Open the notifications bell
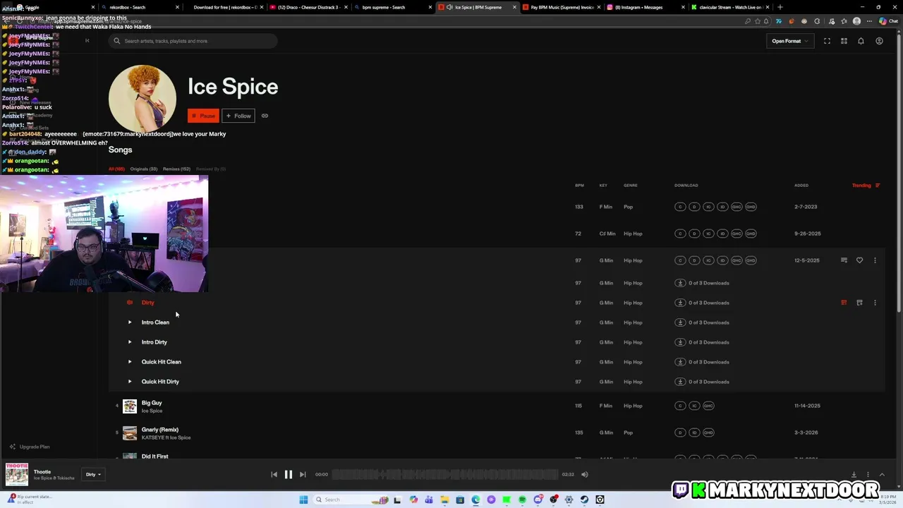903x508 pixels. pos(861,41)
